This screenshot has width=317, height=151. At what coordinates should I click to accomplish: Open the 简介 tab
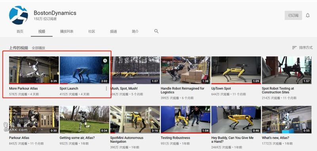coord(135,32)
